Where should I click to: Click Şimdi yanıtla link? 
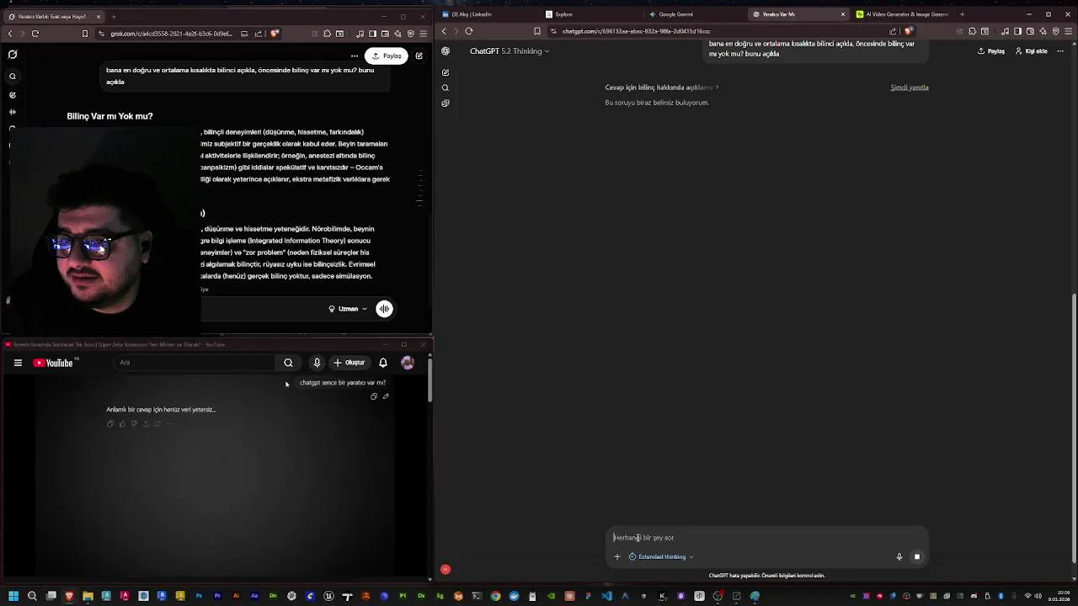coord(910,88)
